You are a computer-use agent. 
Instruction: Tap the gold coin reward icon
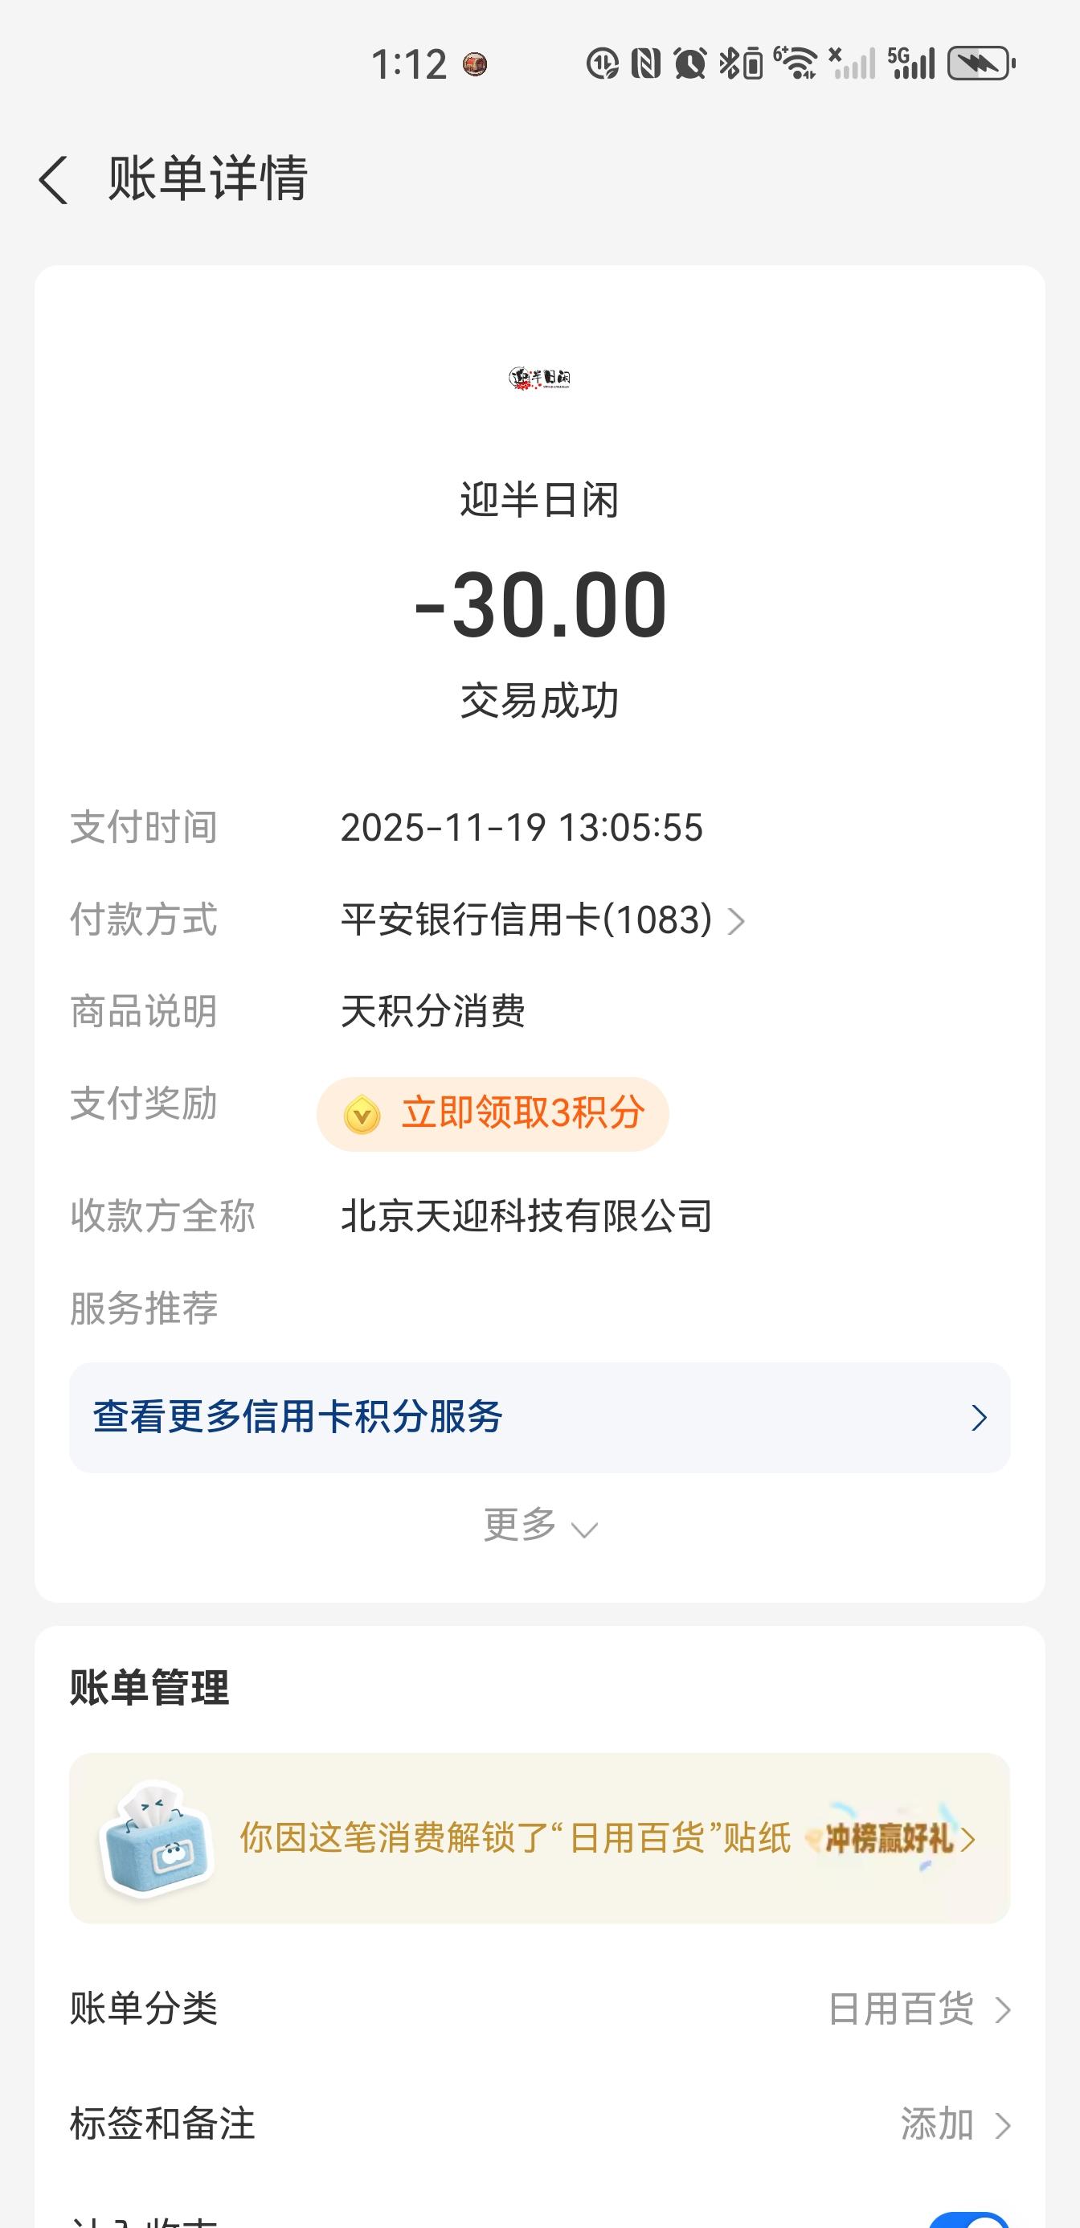362,1114
